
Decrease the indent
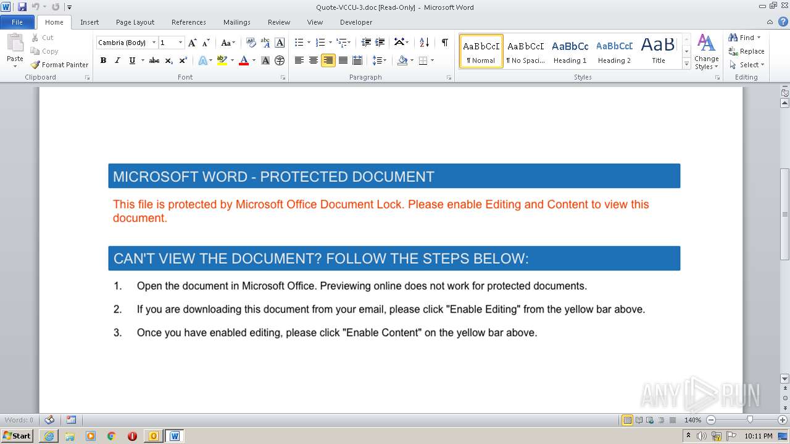click(366, 43)
